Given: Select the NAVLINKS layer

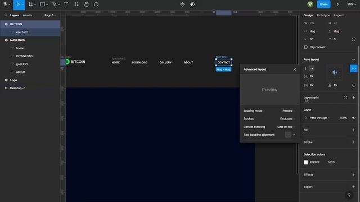Looking at the screenshot, I should point(30,40).
